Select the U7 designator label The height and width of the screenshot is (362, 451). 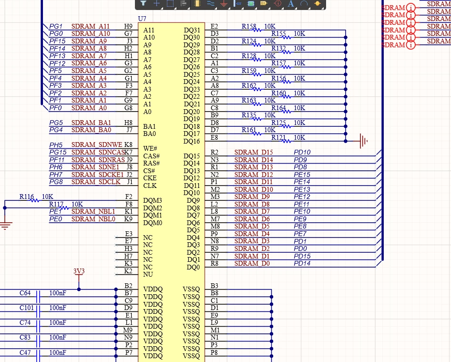tap(142, 19)
